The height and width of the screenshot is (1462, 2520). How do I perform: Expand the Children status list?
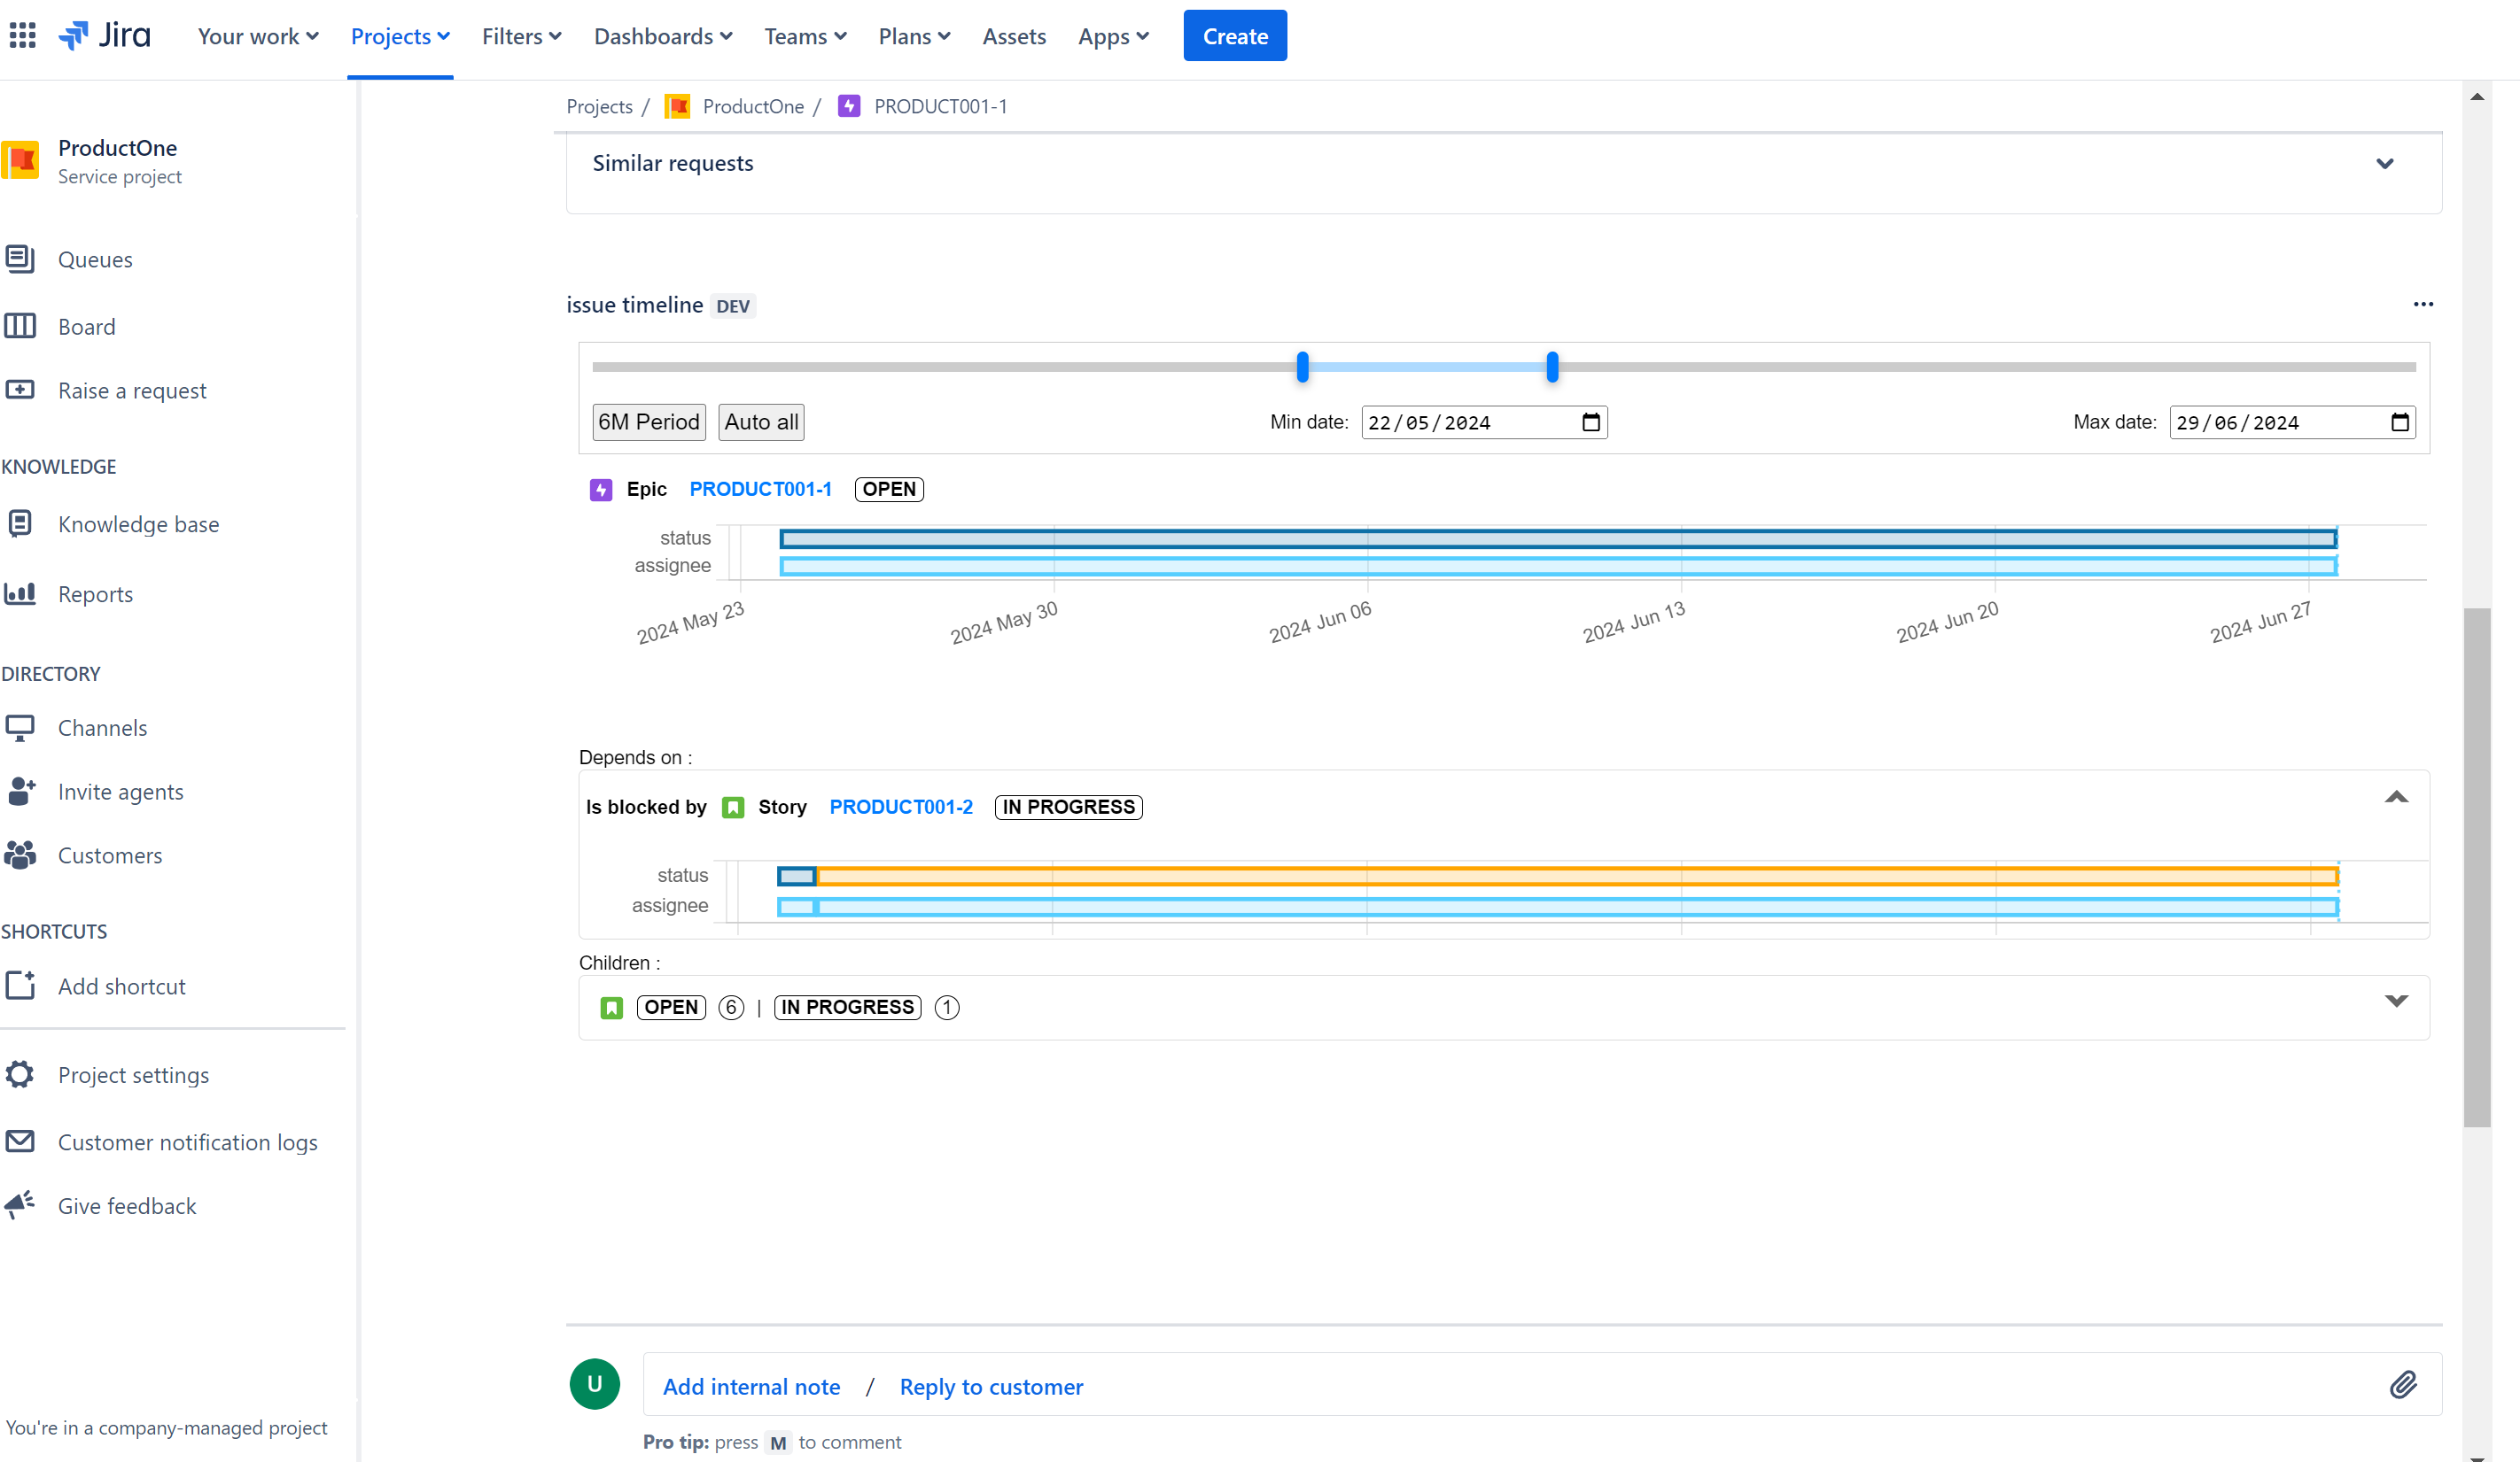(2396, 1002)
